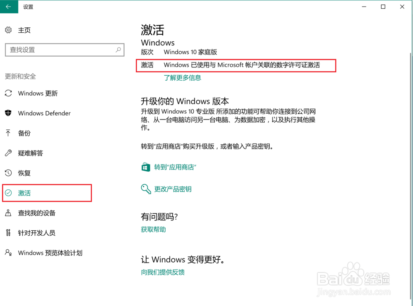Image resolution: width=413 pixels, height=306 pixels.
Task: Click the 疑难解答 wrench icon
Action: [8, 153]
